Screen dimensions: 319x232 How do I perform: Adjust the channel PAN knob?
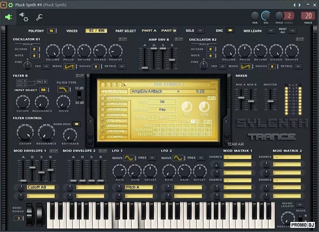point(255,16)
